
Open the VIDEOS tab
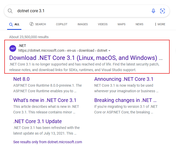(x=103, y=24)
